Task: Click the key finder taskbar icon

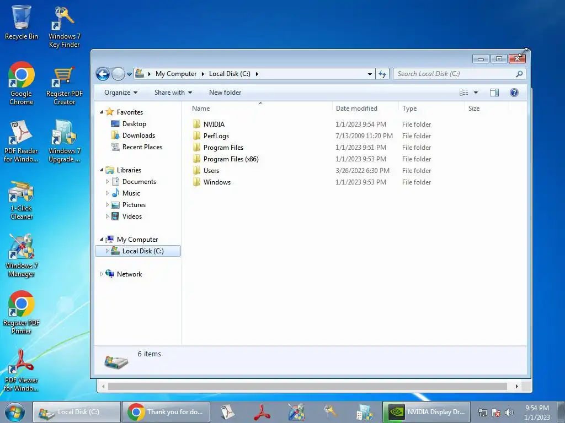Action: click(330, 412)
